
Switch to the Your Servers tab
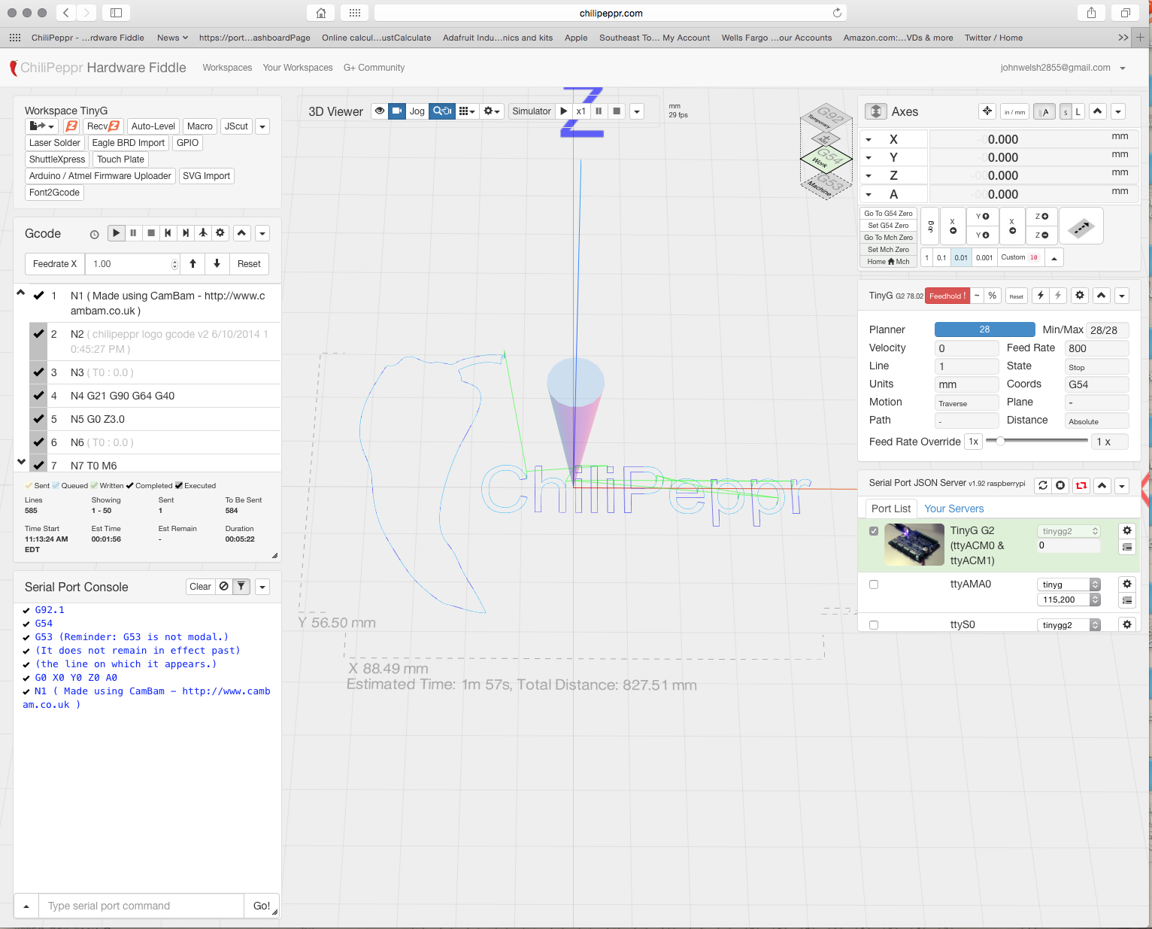pyautogui.click(x=953, y=509)
